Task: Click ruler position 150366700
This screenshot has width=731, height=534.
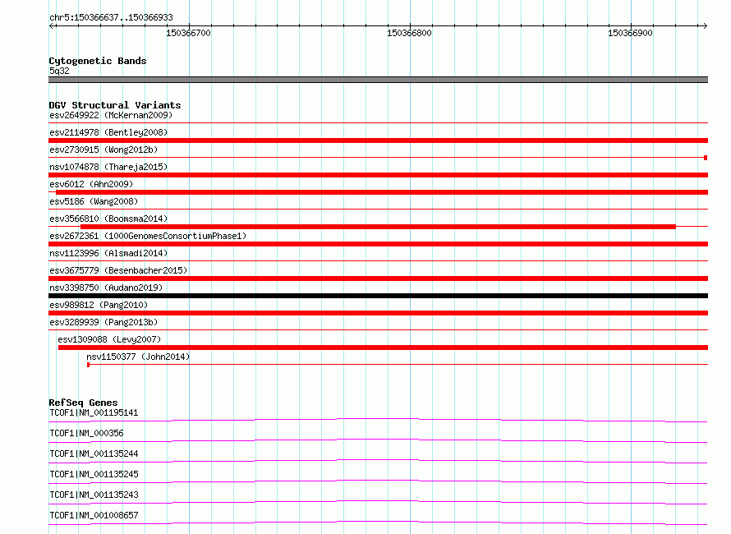Action: click(x=188, y=33)
